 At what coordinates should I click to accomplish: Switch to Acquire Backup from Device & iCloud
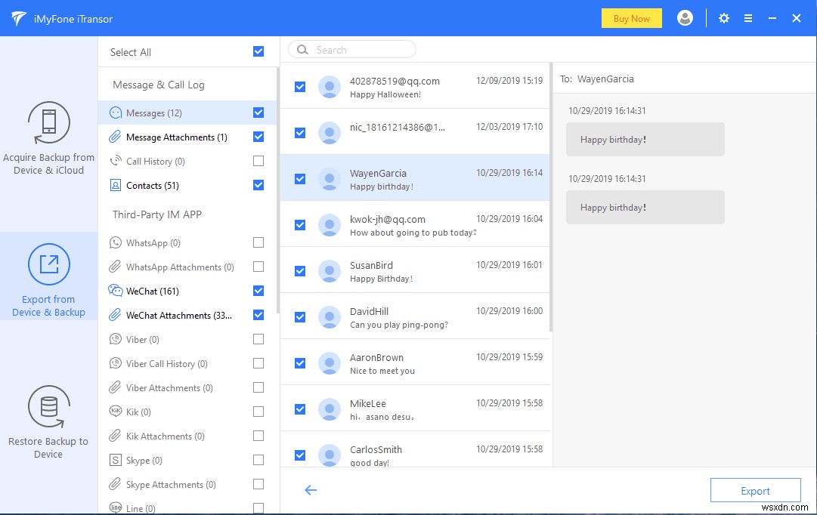click(48, 136)
